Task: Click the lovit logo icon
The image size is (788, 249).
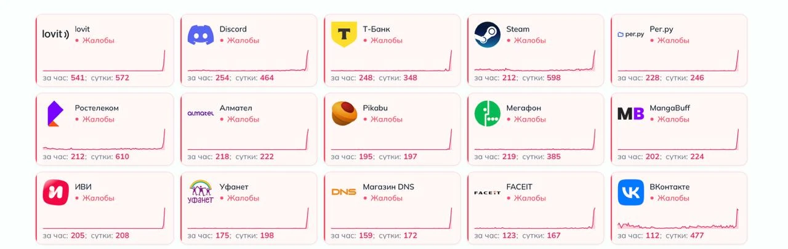Action: click(55, 34)
